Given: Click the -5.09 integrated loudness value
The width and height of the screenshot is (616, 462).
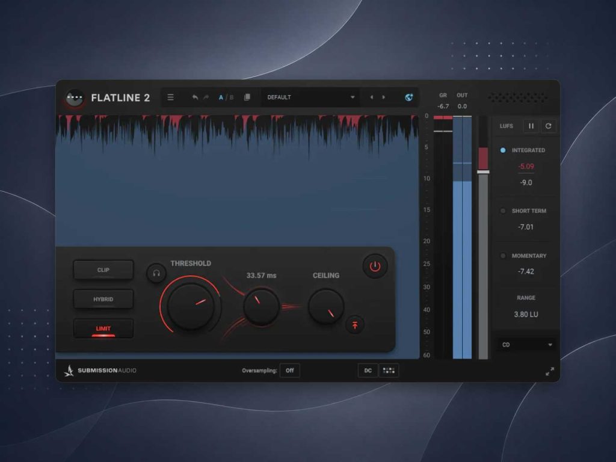Looking at the screenshot, I should click(526, 166).
